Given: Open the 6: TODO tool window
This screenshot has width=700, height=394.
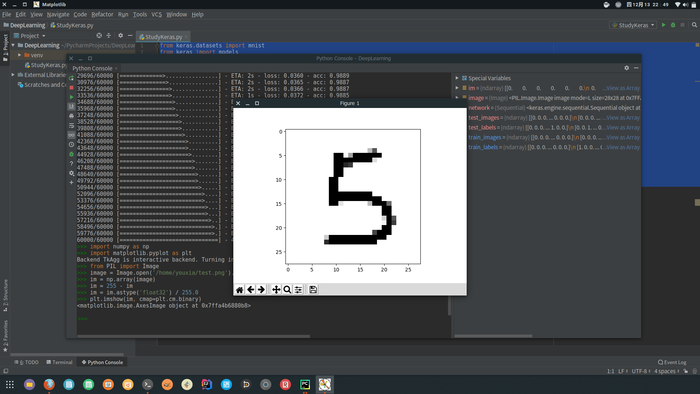Looking at the screenshot, I should click(x=26, y=362).
